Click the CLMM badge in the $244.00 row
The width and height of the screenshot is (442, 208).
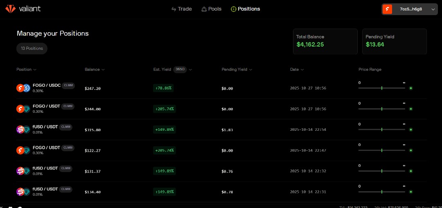click(68, 106)
